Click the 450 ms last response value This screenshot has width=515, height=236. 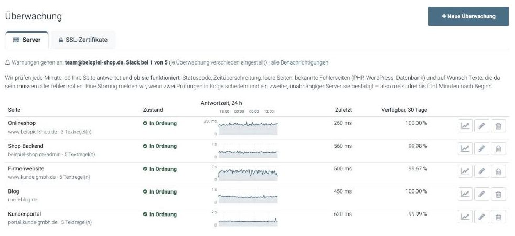click(342, 191)
